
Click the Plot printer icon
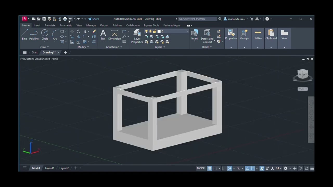click(65, 19)
